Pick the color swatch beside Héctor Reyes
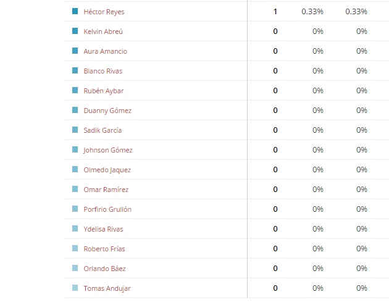389x305 pixels. pyautogui.click(x=75, y=11)
